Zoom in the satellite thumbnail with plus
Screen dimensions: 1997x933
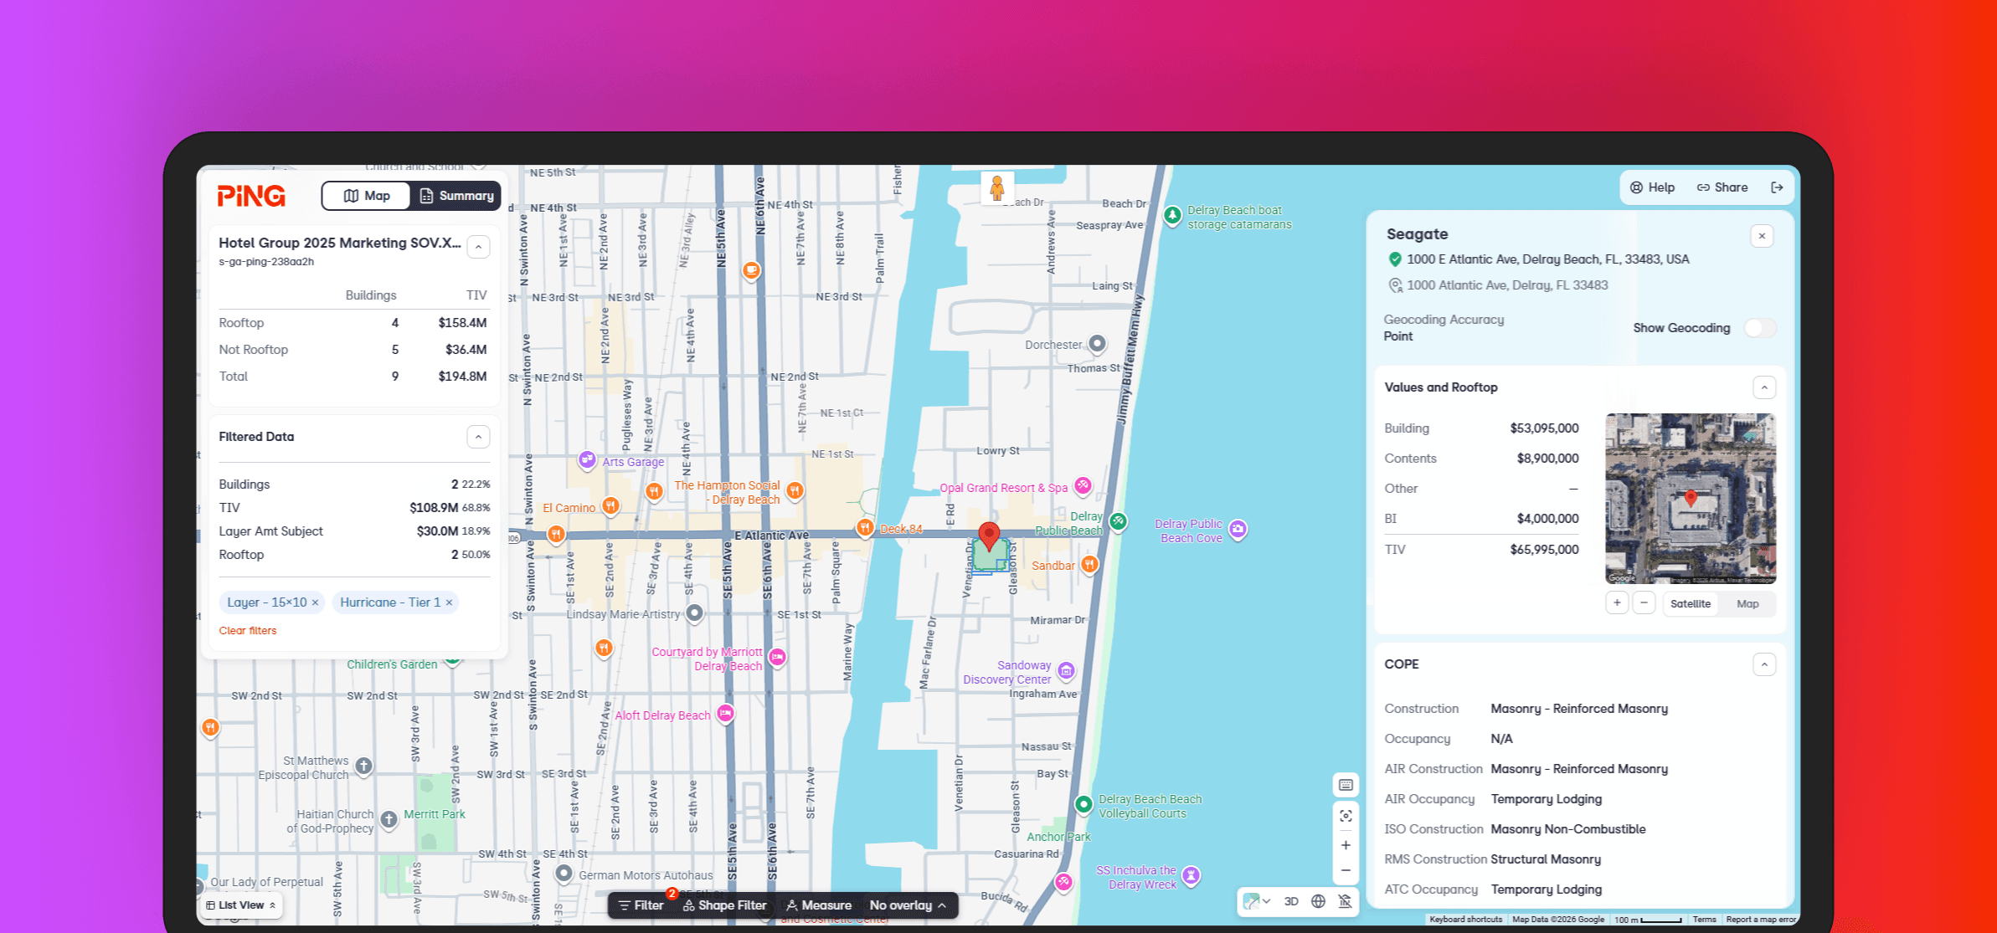[x=1617, y=603]
